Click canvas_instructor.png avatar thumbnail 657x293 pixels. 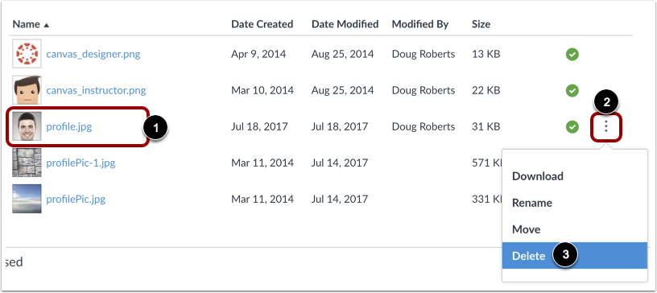(x=27, y=90)
